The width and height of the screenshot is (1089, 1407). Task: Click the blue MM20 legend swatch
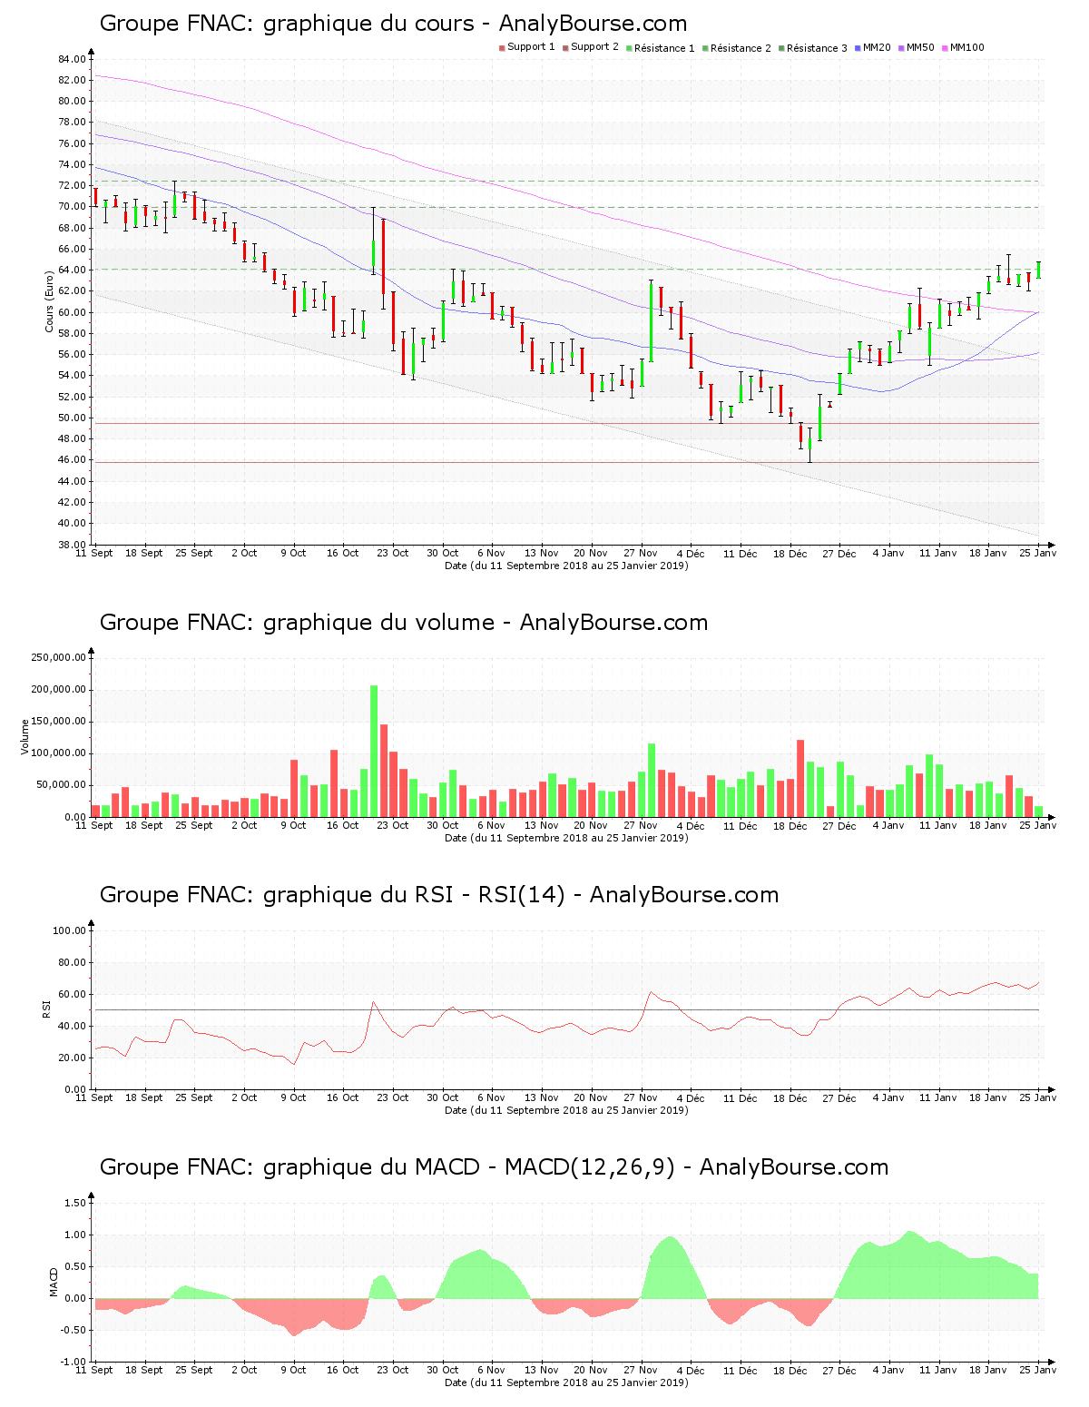(858, 48)
